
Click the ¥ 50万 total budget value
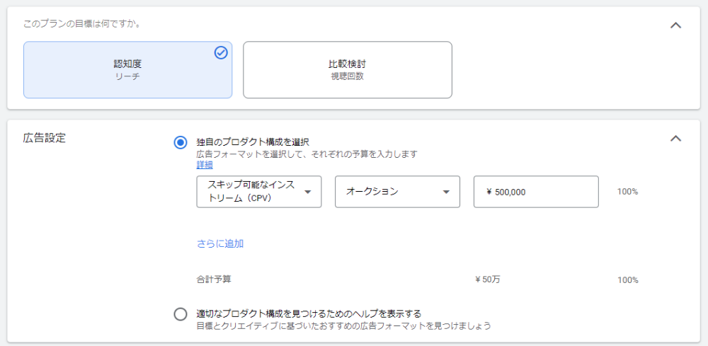[x=488, y=279]
